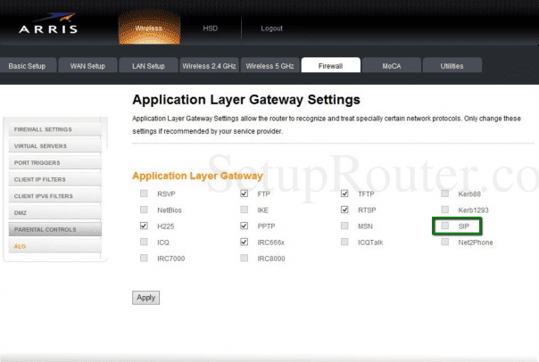Open the Wireless 5 GHz tab
This screenshot has width=539, height=362.
coord(268,66)
